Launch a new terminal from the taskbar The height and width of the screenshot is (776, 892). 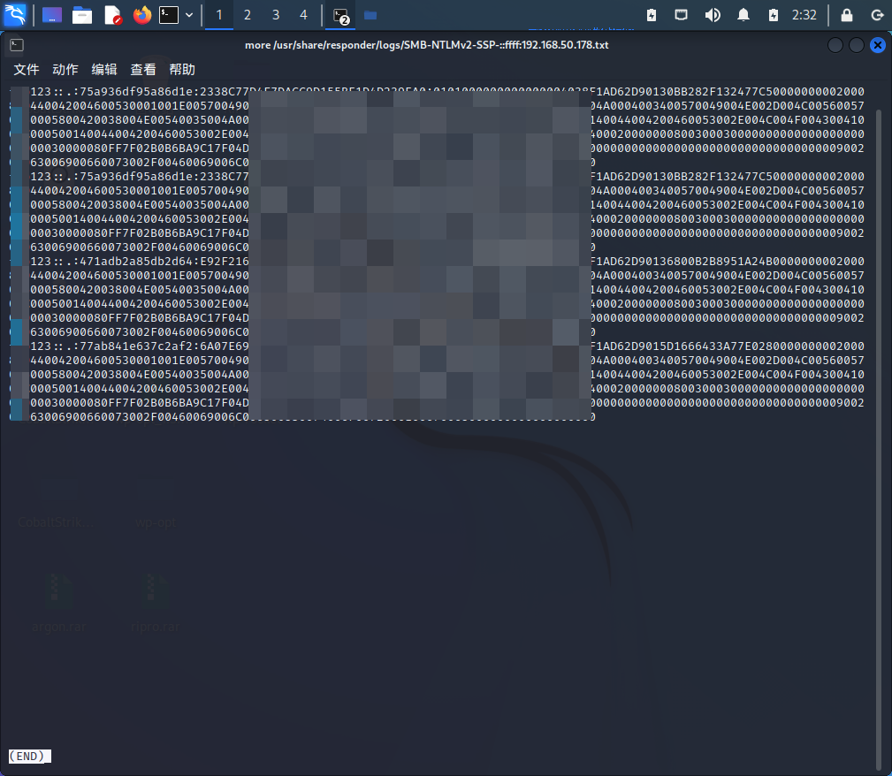tap(169, 14)
